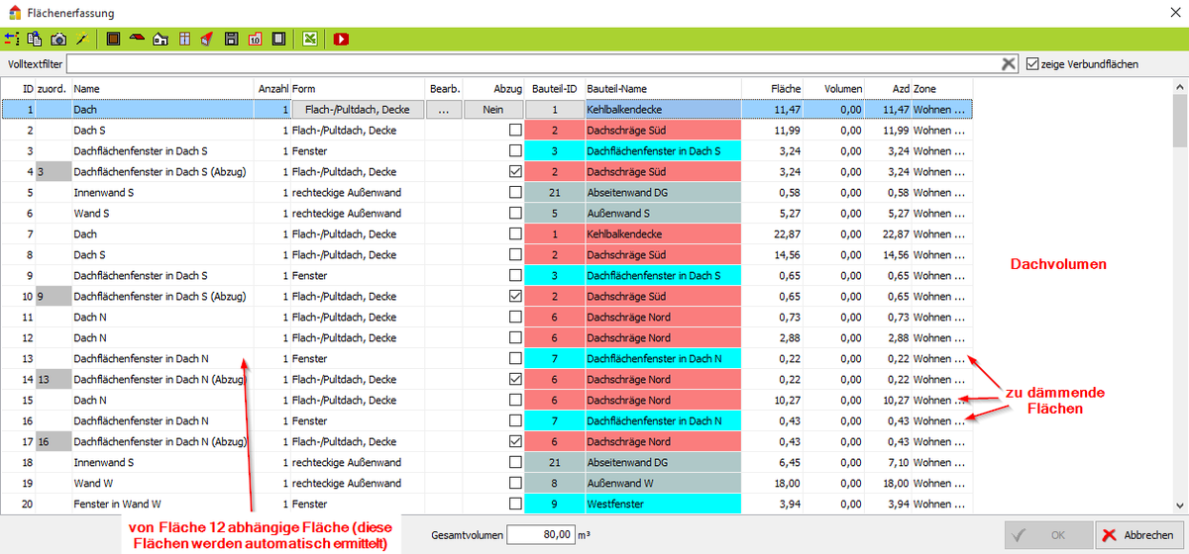1189x554 pixels.
Task: Click the 'Flach-/Pultdach, Decke' form selector in row 1
Action: point(358,110)
